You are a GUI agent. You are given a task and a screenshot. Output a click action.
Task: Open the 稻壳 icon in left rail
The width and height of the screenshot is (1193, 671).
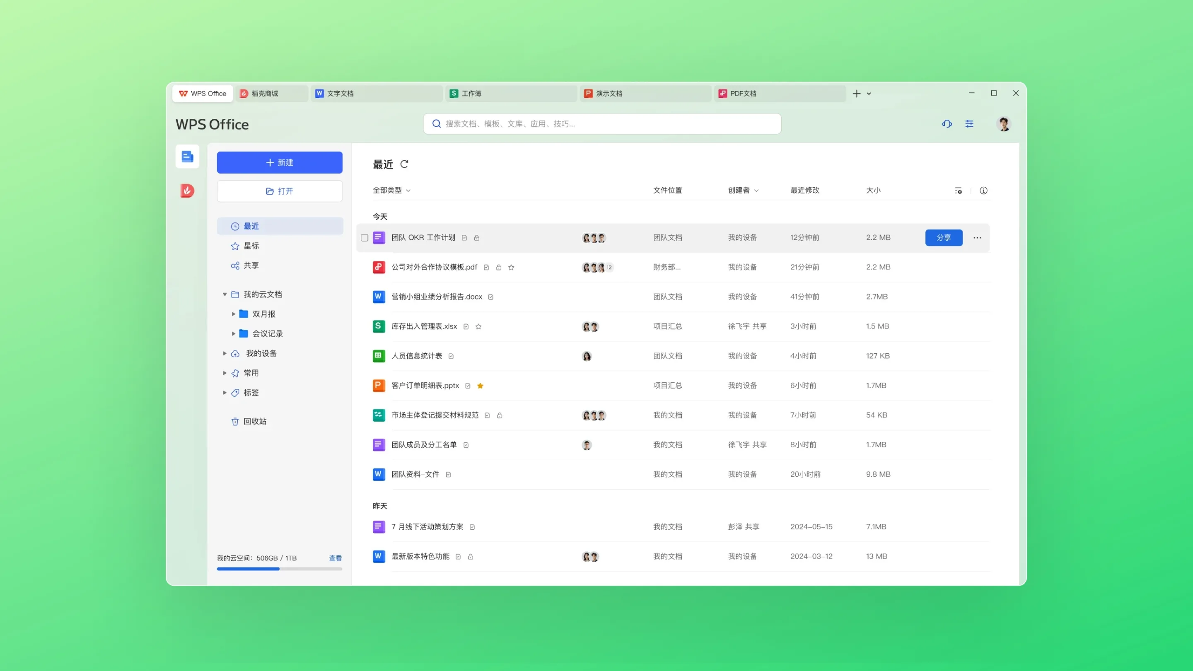point(187,191)
